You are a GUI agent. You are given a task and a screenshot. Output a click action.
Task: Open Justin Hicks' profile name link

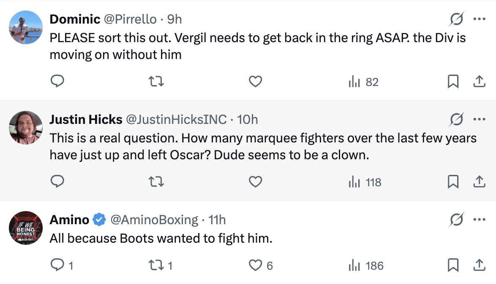pos(86,120)
